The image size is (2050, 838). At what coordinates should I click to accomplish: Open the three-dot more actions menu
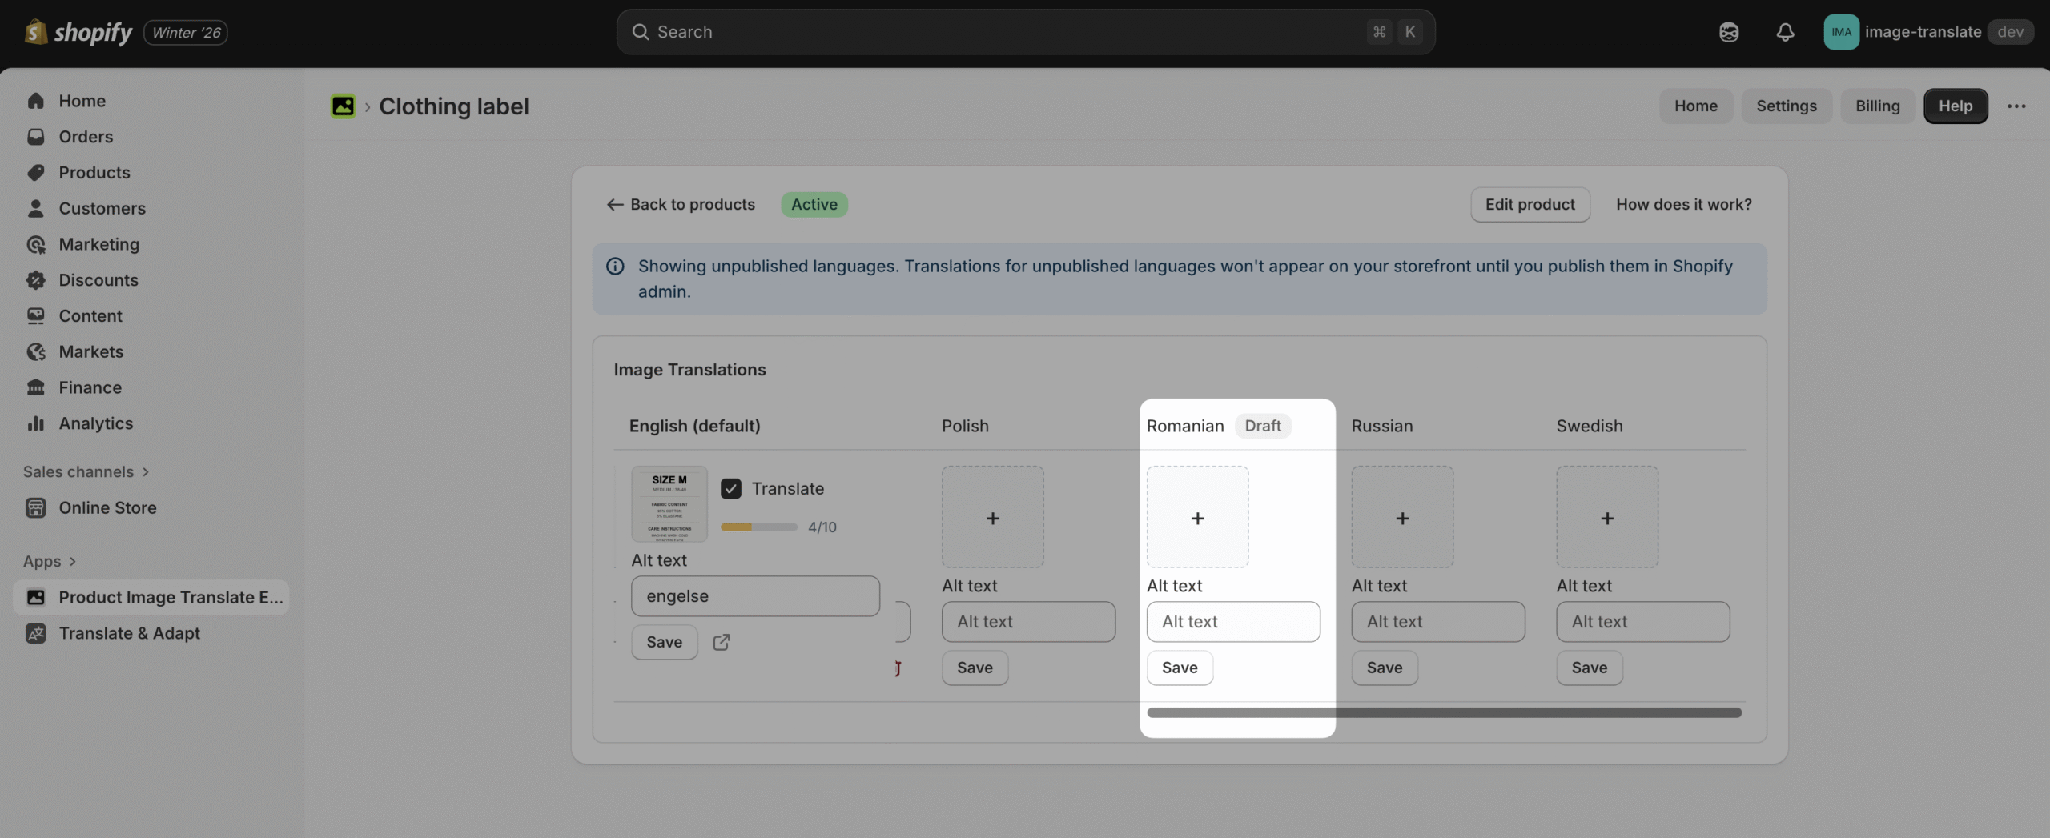tap(2016, 106)
